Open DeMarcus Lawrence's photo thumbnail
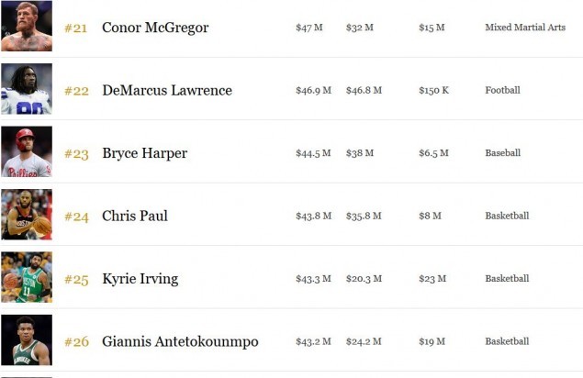The width and height of the screenshot is (583, 378). coord(27,89)
